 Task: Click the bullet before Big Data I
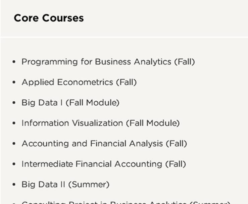click(x=14, y=103)
